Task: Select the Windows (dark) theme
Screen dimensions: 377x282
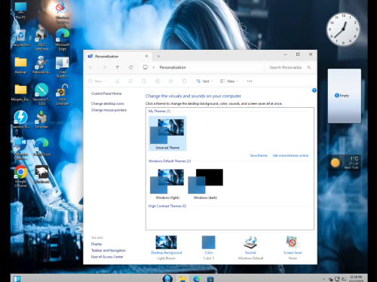Action: tap(205, 184)
